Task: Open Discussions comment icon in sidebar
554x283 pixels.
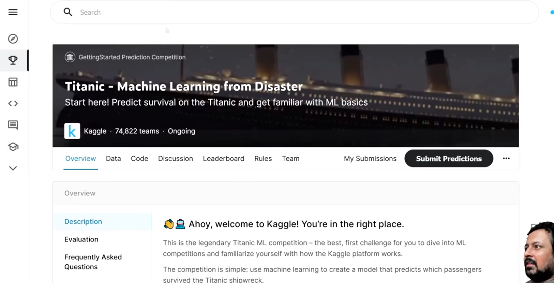Action: tap(13, 125)
